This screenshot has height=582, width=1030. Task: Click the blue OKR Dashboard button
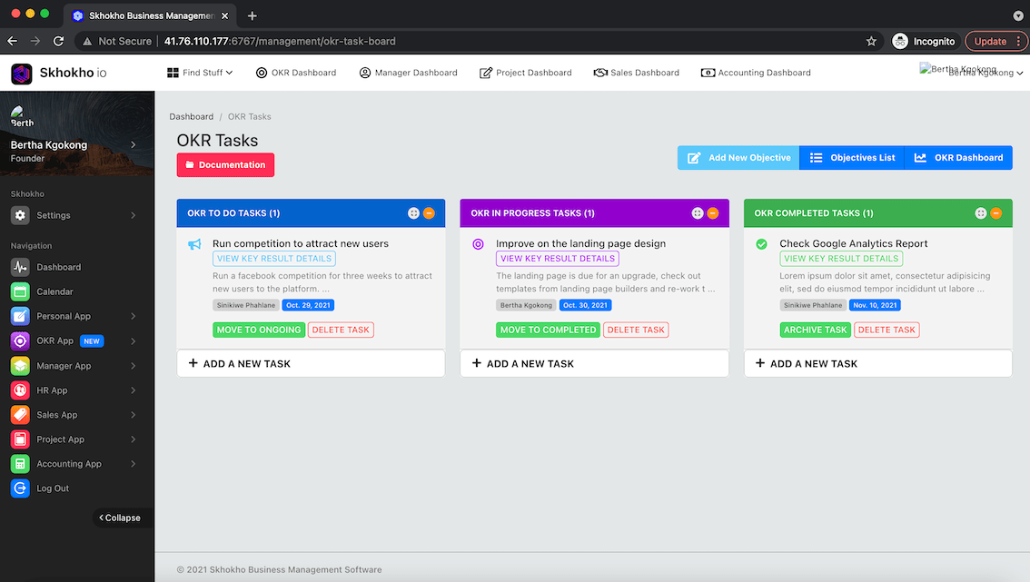[x=958, y=158]
